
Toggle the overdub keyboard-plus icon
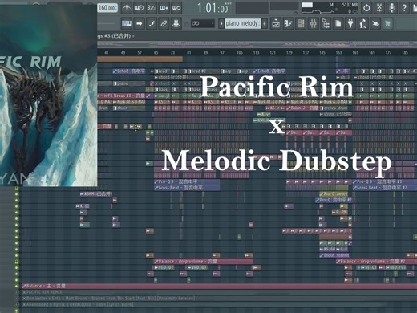pos(164,8)
